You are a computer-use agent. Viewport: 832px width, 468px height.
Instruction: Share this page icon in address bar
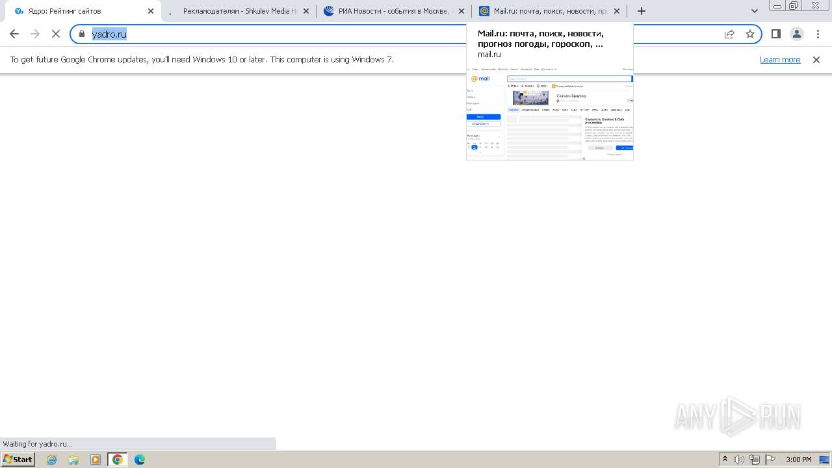pos(729,34)
